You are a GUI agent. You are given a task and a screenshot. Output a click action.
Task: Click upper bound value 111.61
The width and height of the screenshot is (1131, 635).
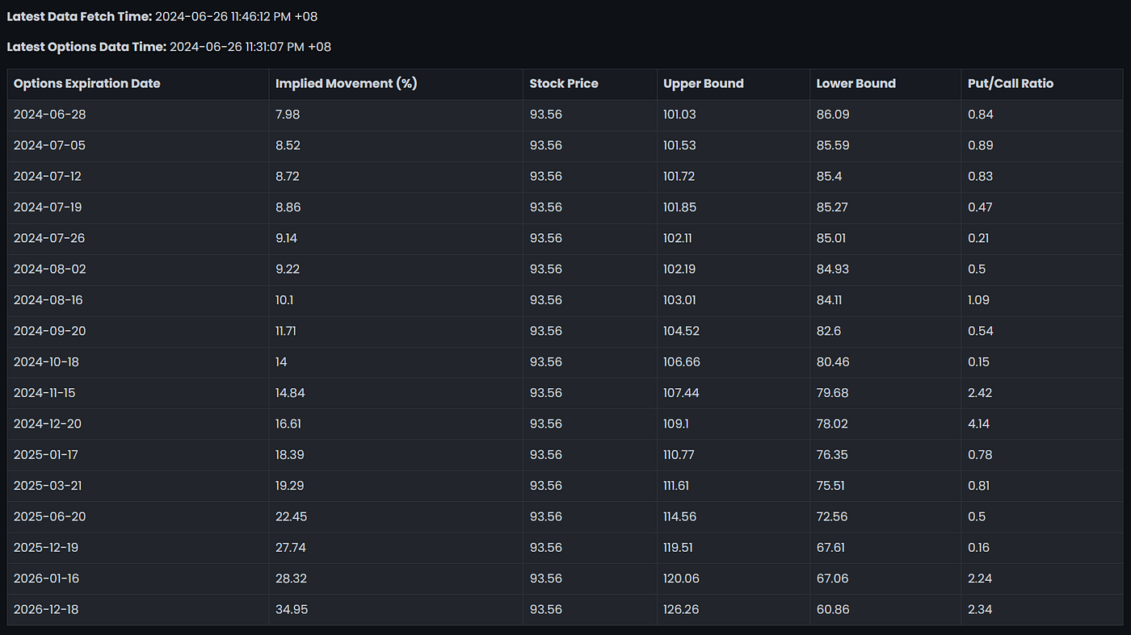(x=676, y=486)
